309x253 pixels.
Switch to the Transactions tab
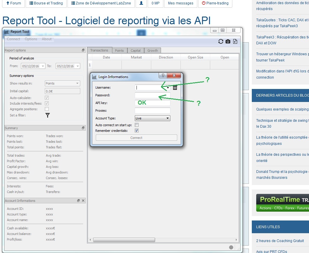coord(99,50)
